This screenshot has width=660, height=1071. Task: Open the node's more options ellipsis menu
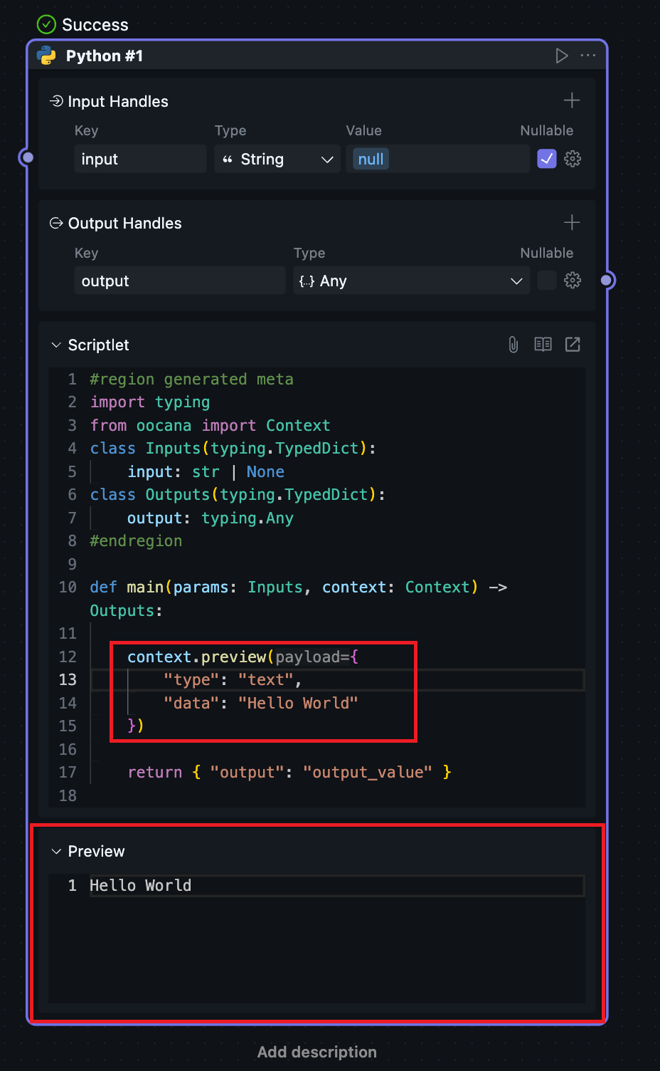[588, 56]
